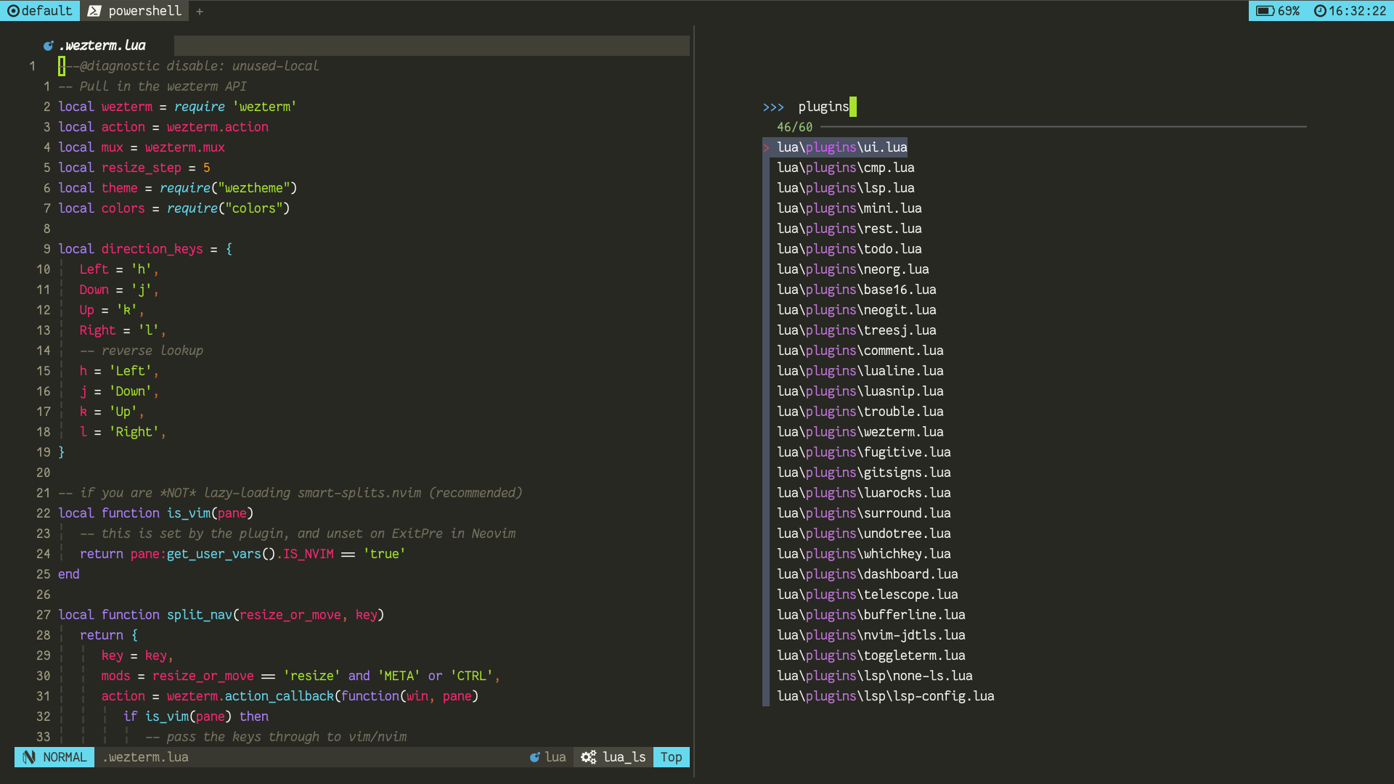Screen dimensions: 1394x784
Task: Click the local theme require weztheme line
Action: pyautogui.click(x=178, y=188)
